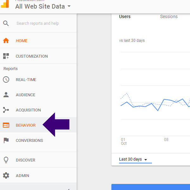Collapse the sidebar with the bottom chevron

click(68, 189)
